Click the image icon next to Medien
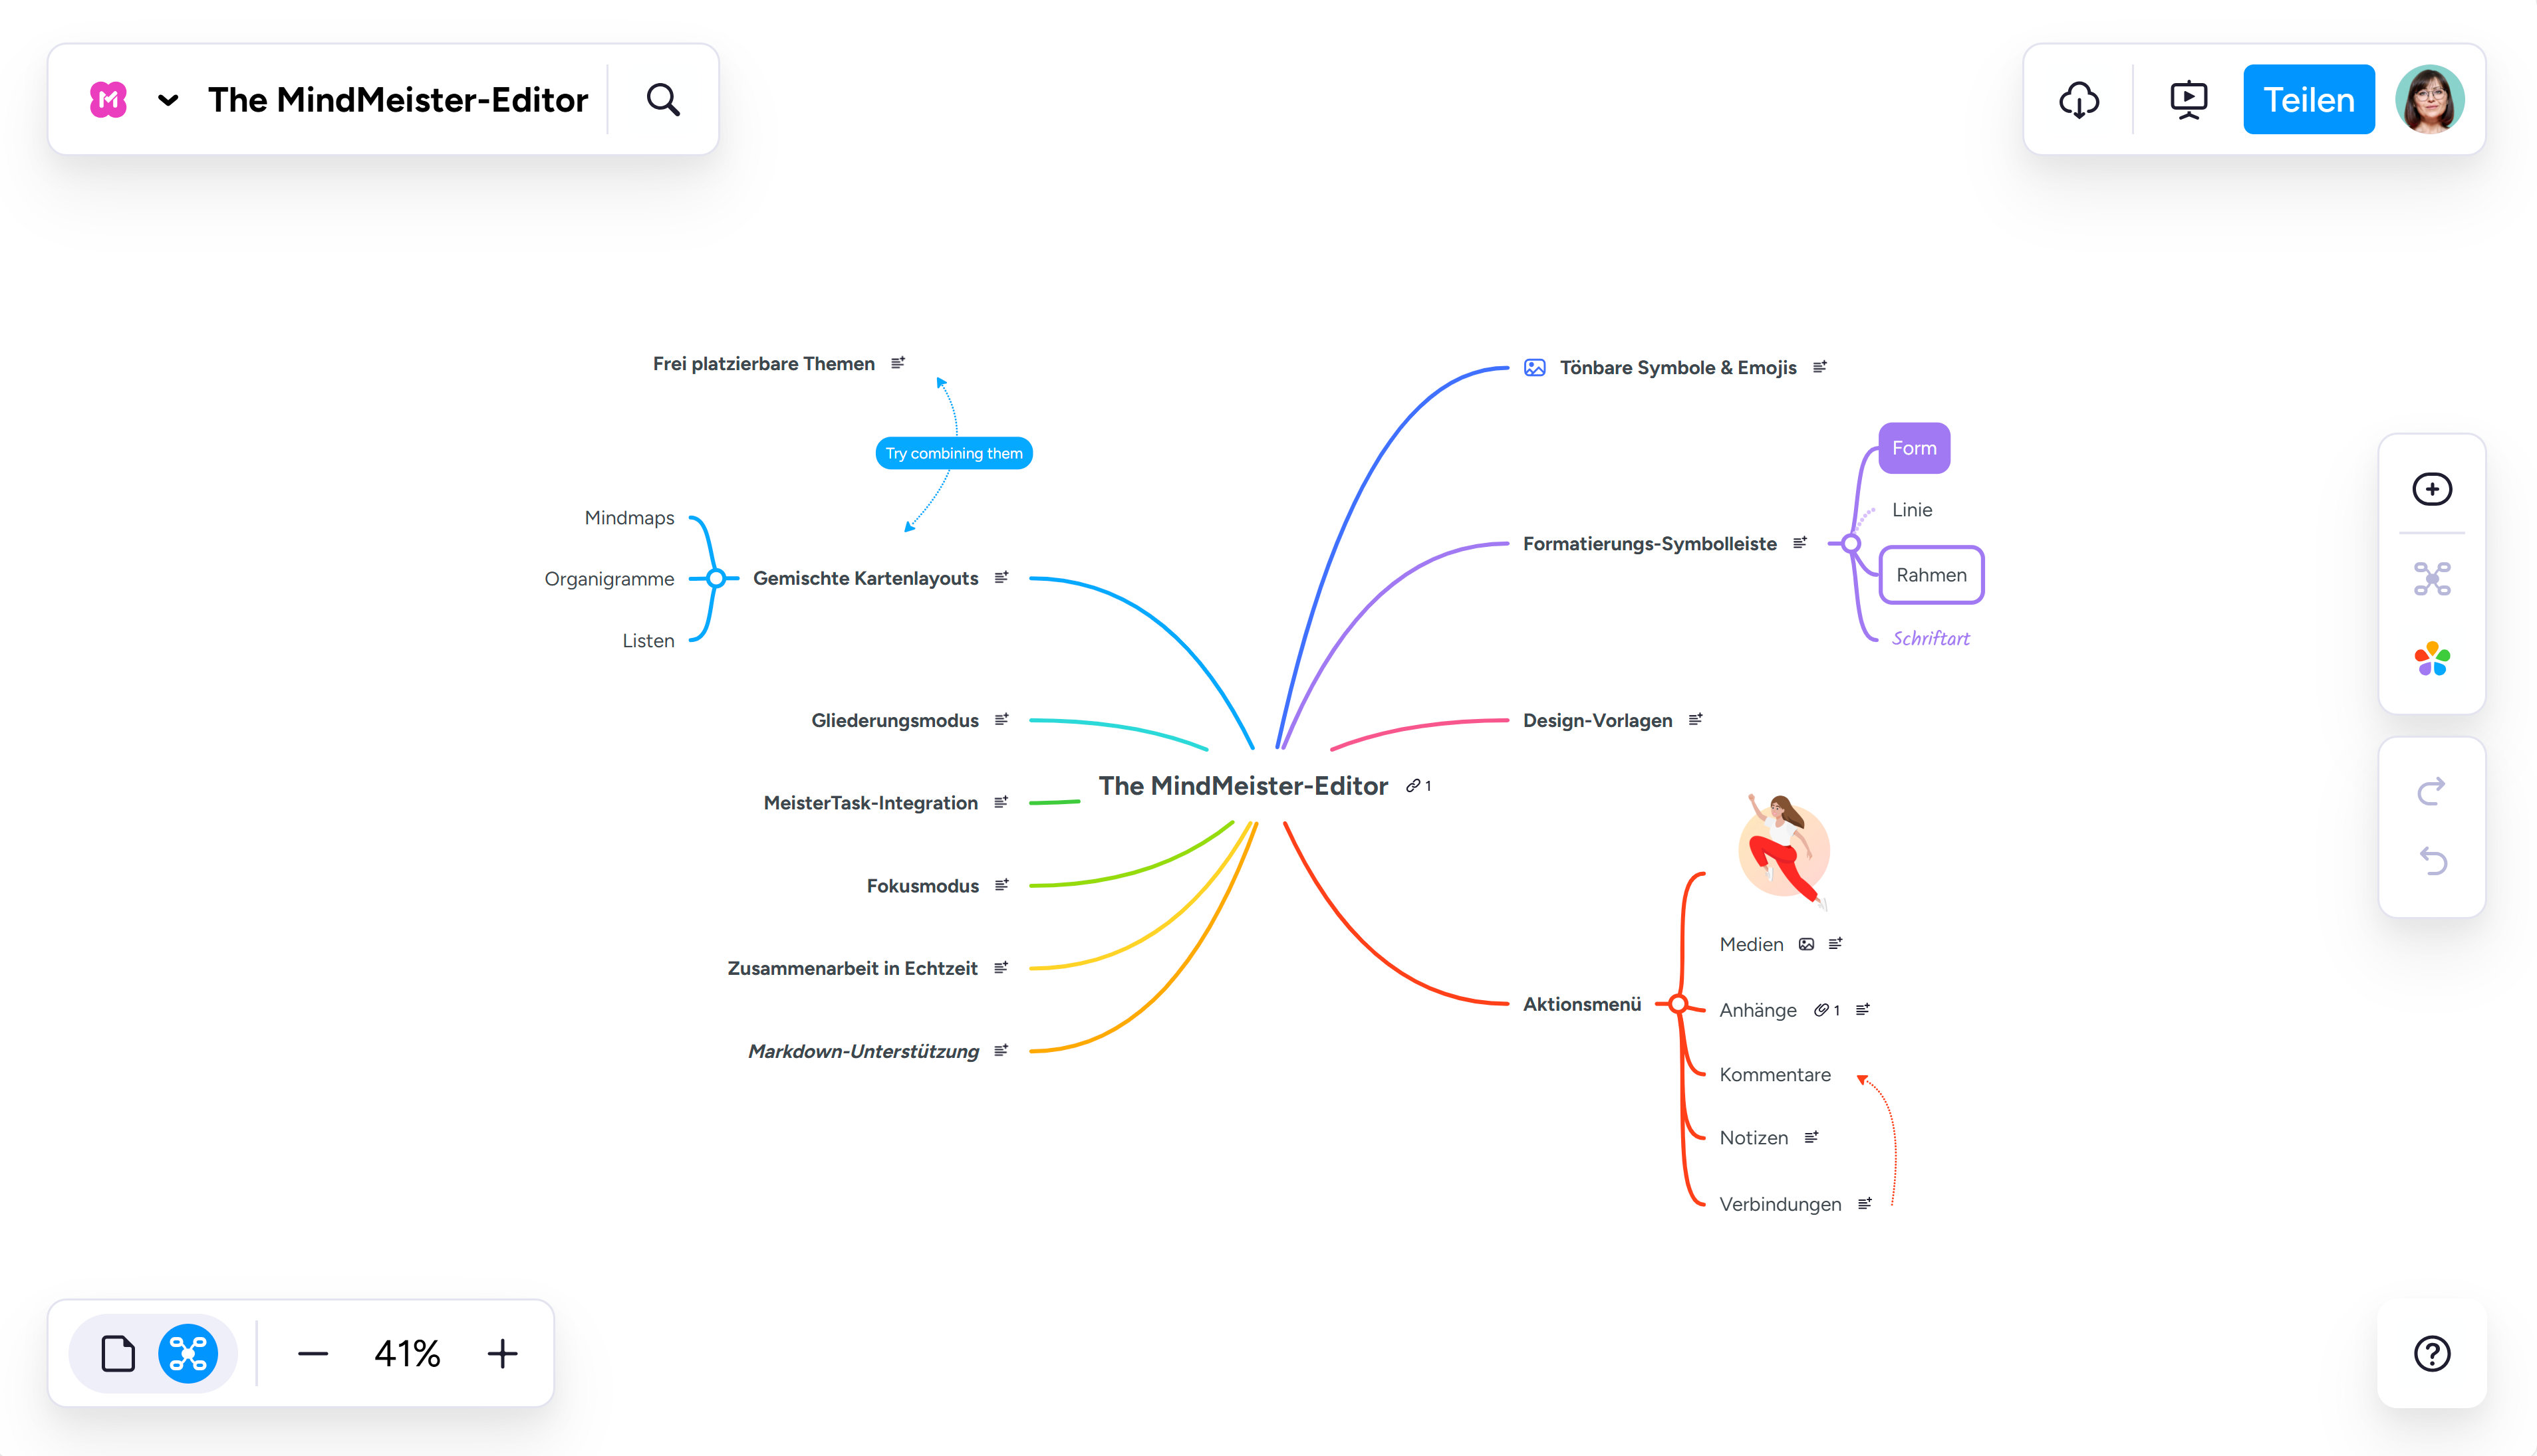This screenshot has height=1456, width=2537. pyautogui.click(x=1805, y=944)
